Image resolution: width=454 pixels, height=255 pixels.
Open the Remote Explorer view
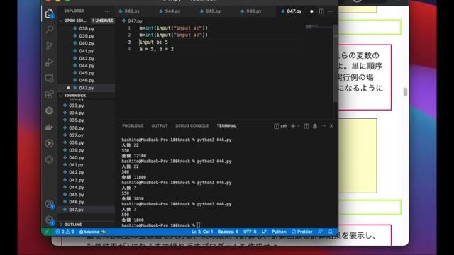pyautogui.click(x=50, y=79)
